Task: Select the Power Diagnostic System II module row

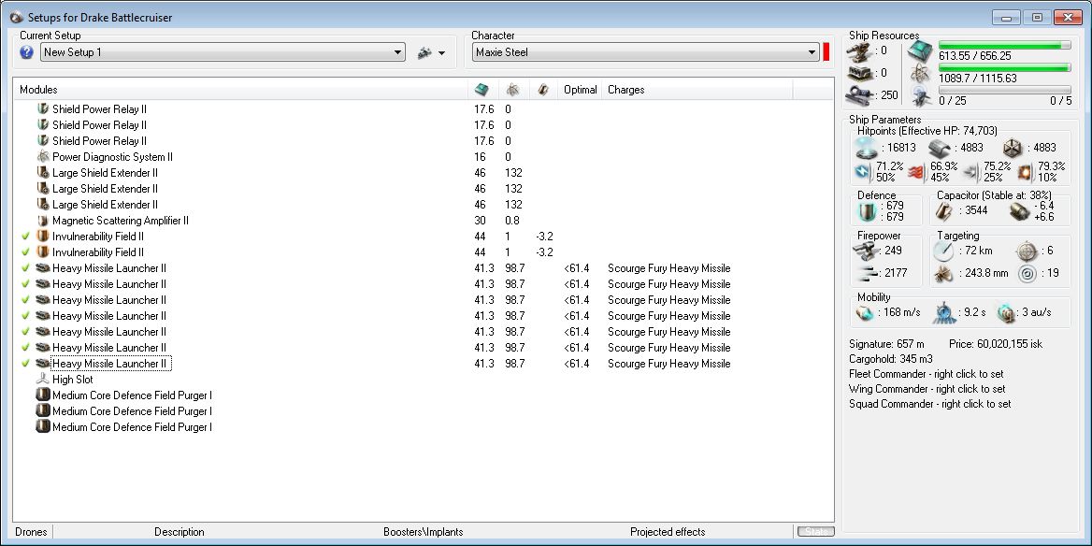Action: (x=424, y=157)
